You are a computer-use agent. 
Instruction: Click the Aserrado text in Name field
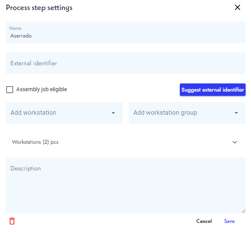tap(21, 36)
